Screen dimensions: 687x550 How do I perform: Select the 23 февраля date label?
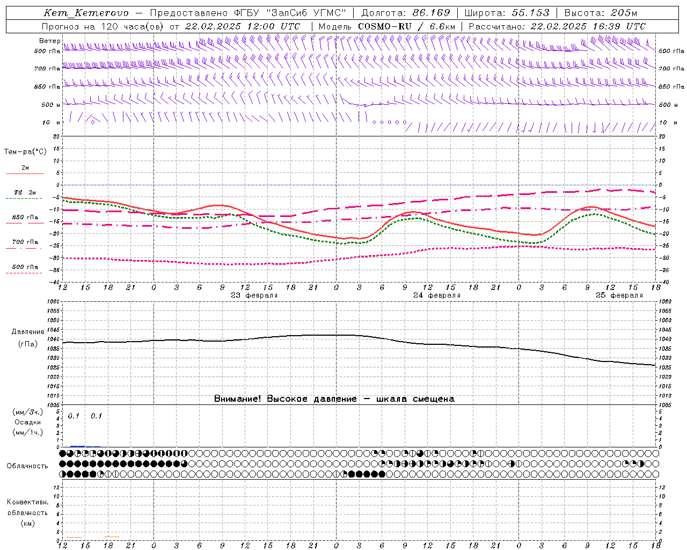254,295
